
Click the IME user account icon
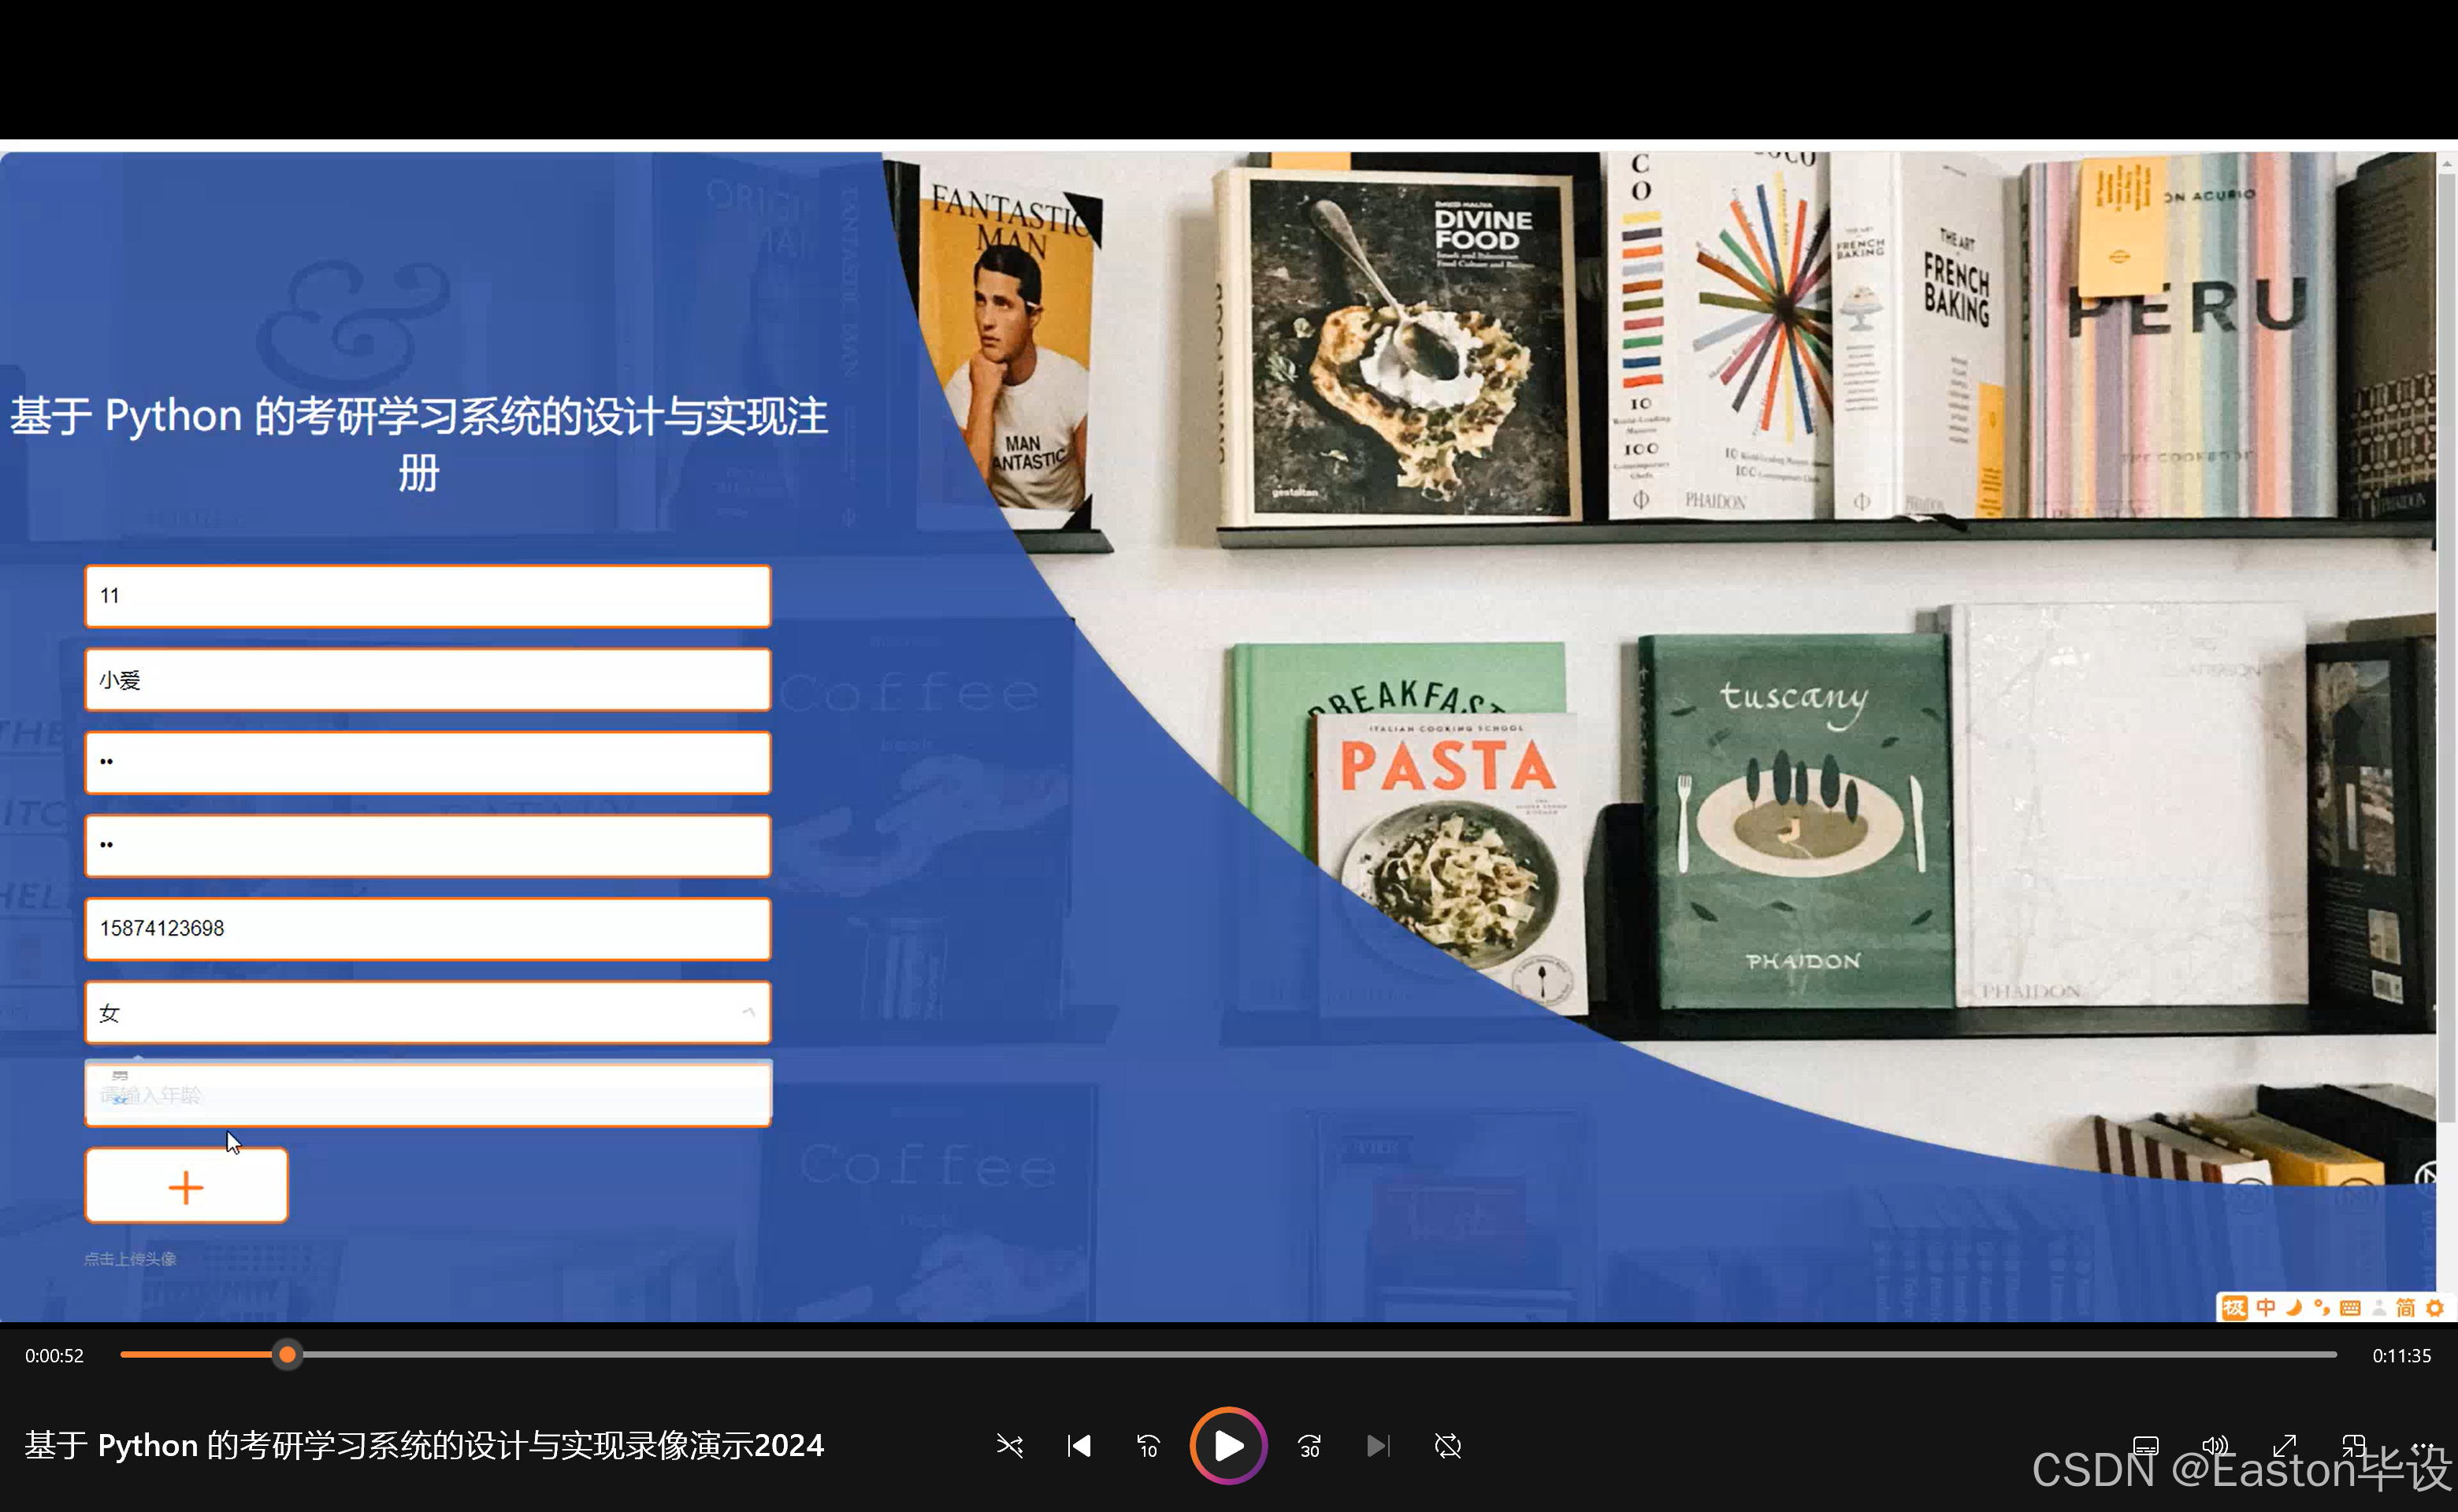pos(2379,1308)
